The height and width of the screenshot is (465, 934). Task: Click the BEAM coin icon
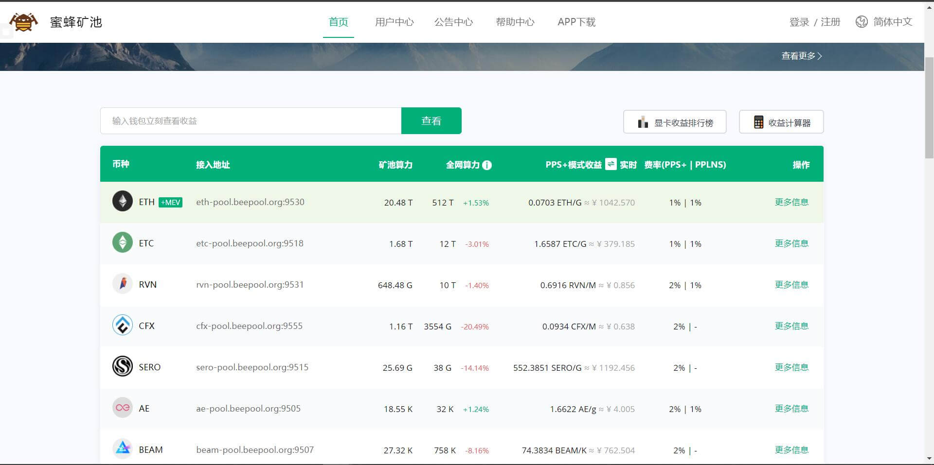(123, 449)
